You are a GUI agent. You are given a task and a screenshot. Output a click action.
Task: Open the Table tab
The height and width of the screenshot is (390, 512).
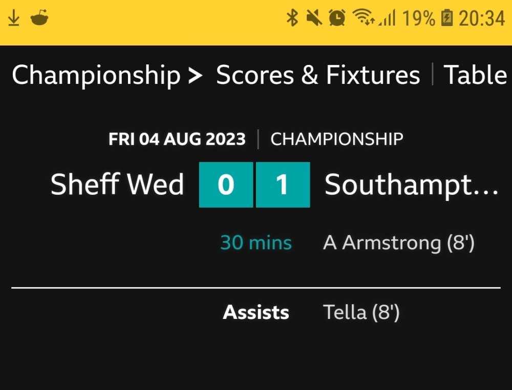[x=475, y=75]
